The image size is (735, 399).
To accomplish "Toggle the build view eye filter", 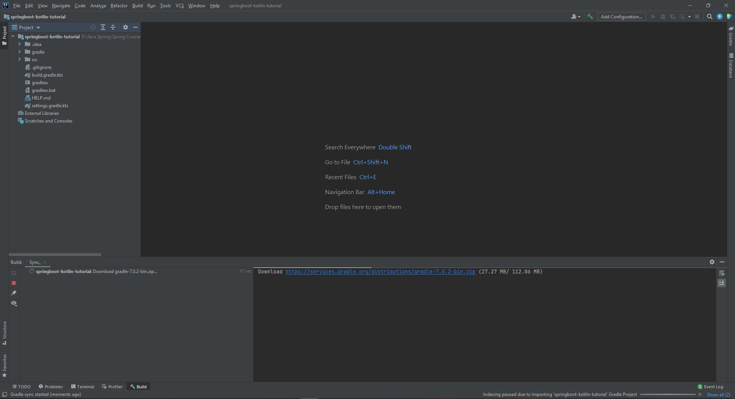I will [x=14, y=303].
